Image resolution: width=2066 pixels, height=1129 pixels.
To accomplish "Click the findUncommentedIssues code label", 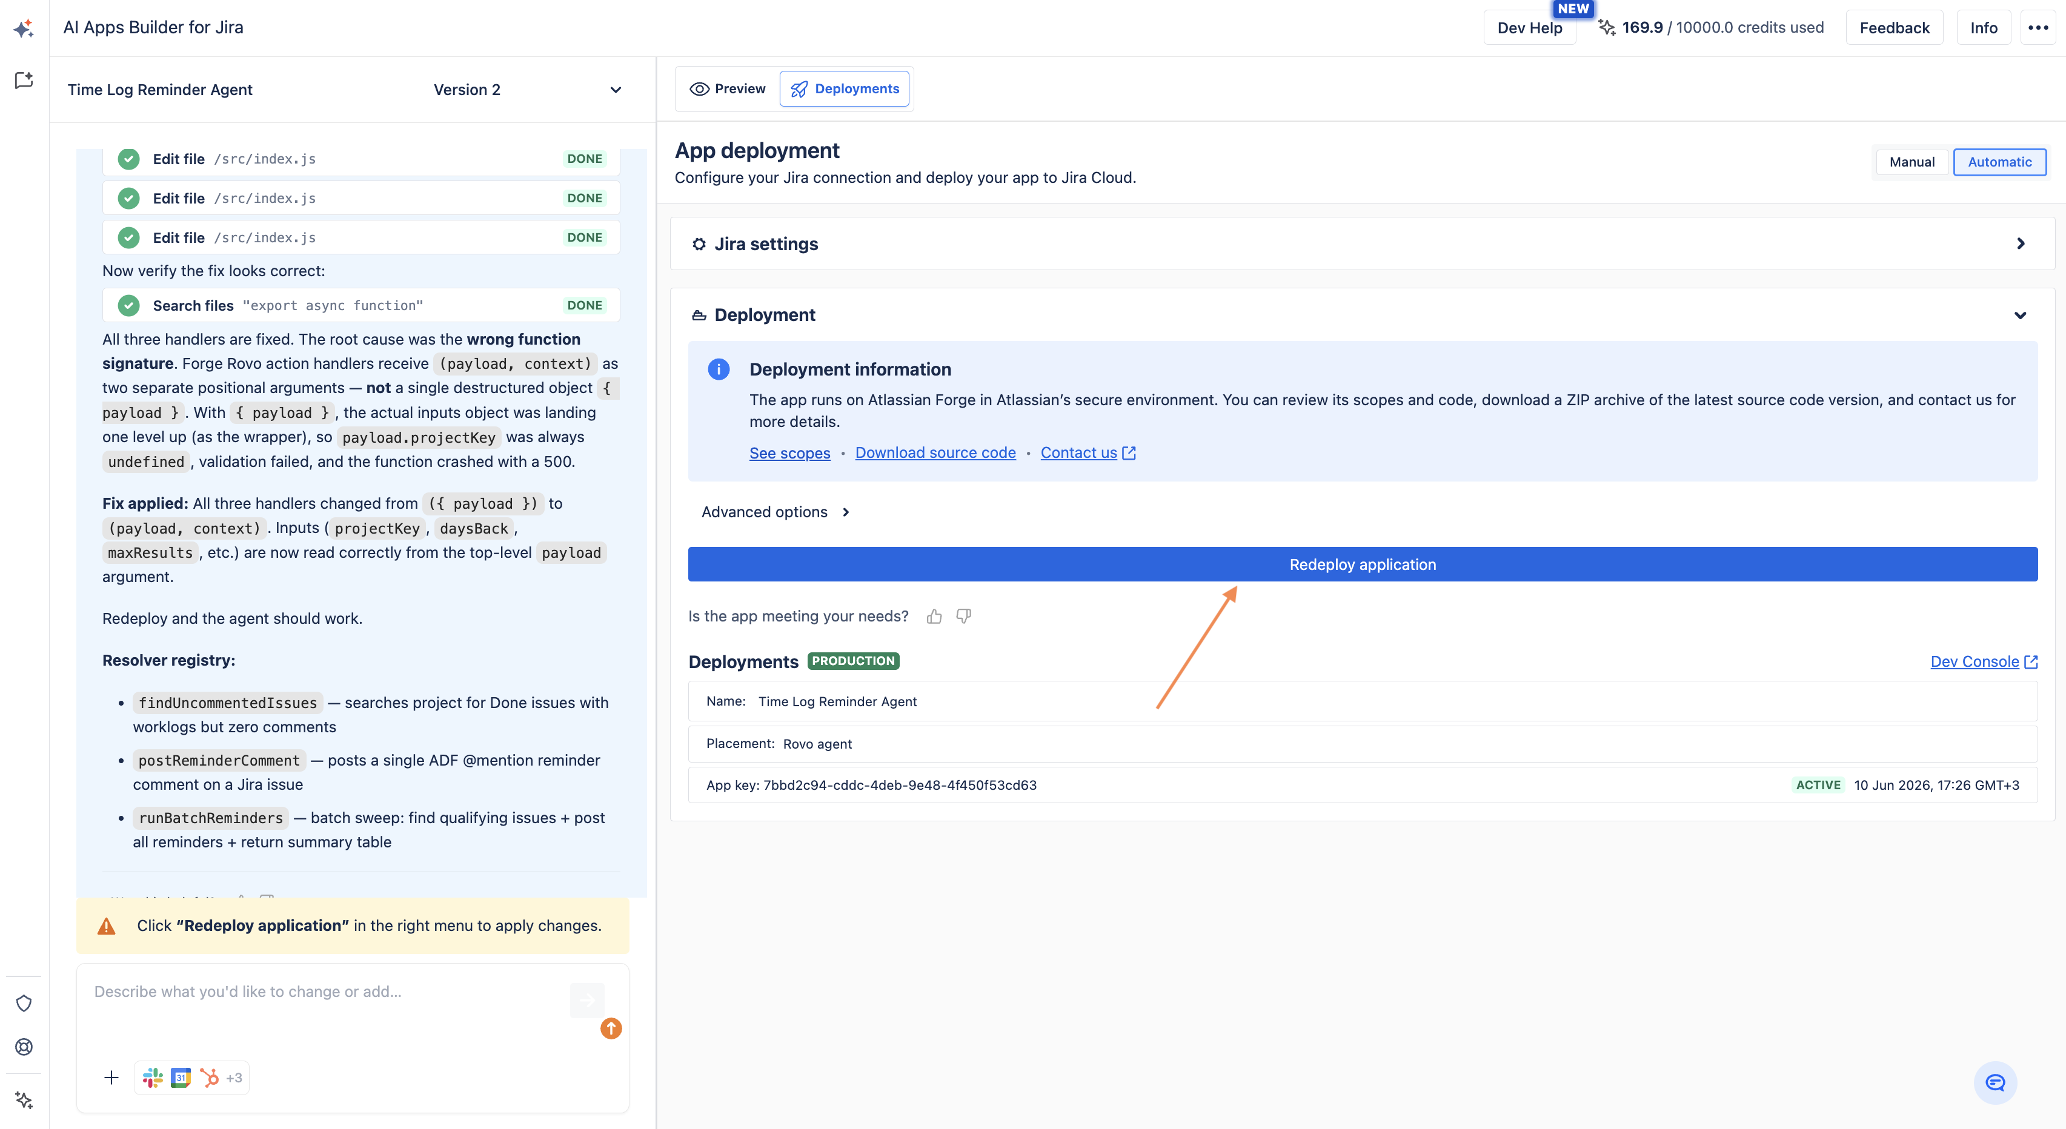I will [228, 703].
